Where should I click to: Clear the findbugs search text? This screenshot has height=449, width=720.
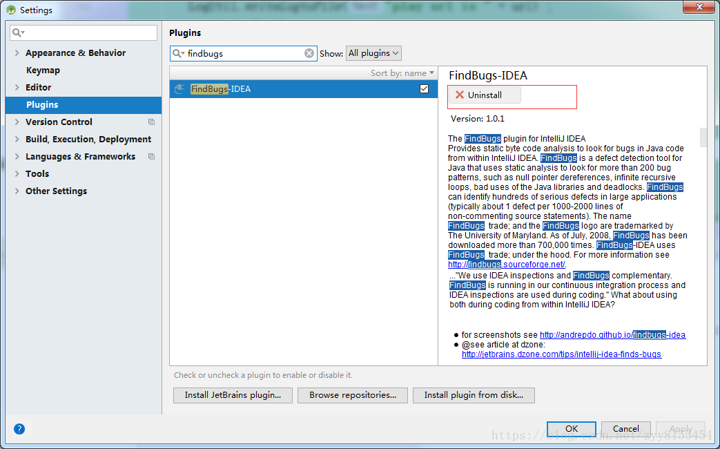tap(309, 53)
